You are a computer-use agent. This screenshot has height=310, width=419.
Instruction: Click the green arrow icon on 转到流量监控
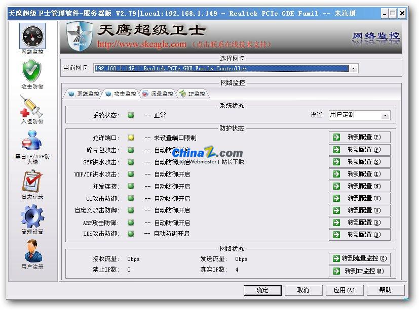click(x=335, y=258)
